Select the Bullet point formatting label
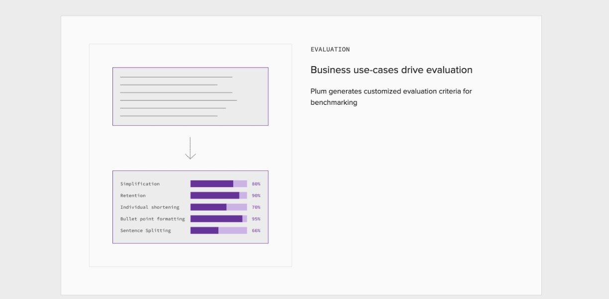The width and height of the screenshot is (609, 299). (x=152, y=219)
